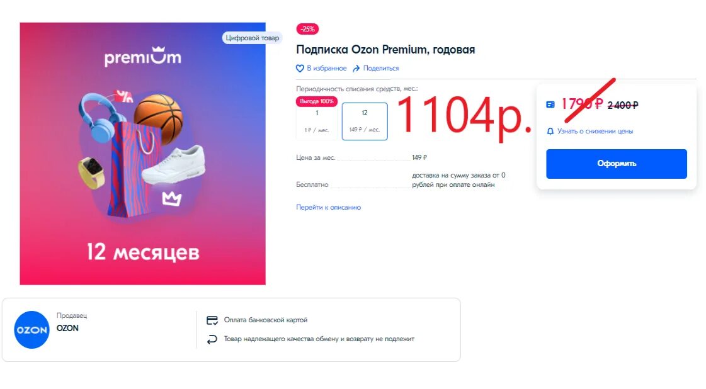The width and height of the screenshot is (706, 389).
Task: Click the OZON seller name
Action: click(67, 328)
